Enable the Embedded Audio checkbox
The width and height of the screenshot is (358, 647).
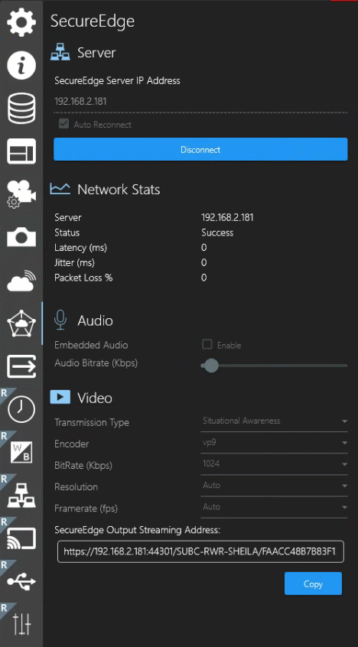(207, 345)
